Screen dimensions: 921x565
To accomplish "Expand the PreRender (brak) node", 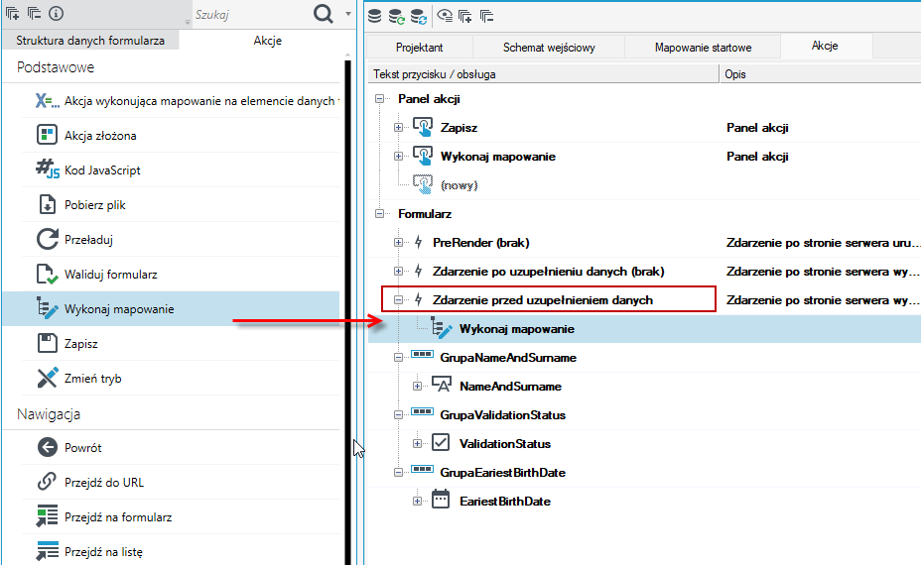I will 398,242.
